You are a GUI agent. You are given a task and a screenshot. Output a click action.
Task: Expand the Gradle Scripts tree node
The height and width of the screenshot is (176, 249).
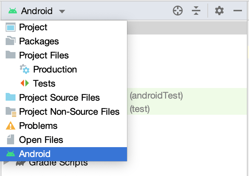coord(6,163)
